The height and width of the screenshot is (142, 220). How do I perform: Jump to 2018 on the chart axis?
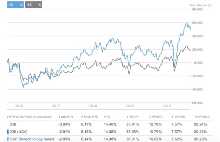coord(93,105)
